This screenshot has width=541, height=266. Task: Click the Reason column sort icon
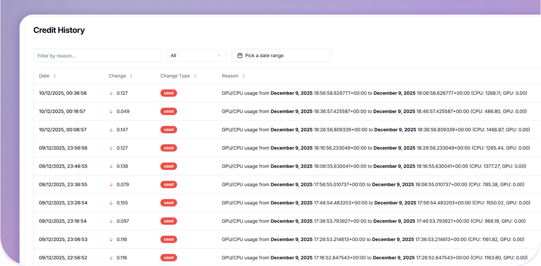coord(243,76)
